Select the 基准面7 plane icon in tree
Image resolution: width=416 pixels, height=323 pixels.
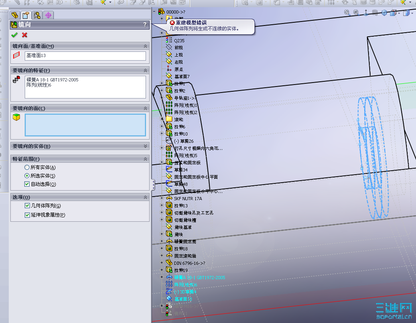coord(169,76)
